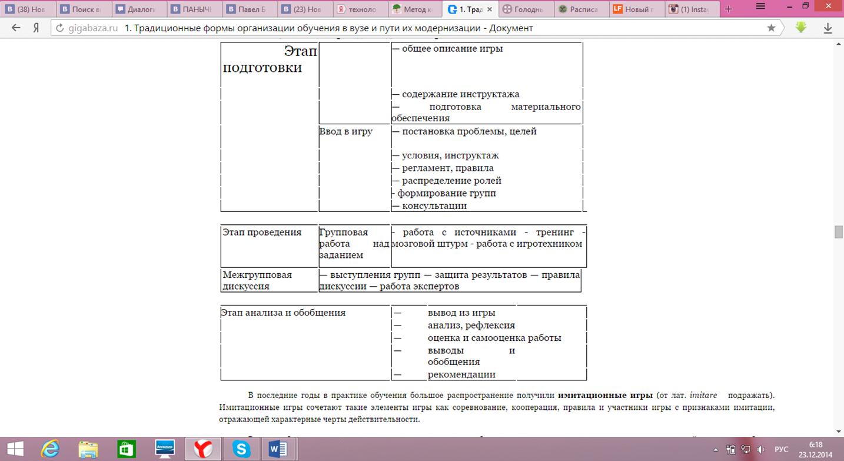844x461 pixels.
Task: Click the Yandex Browser taskbar icon
Action: 204,449
